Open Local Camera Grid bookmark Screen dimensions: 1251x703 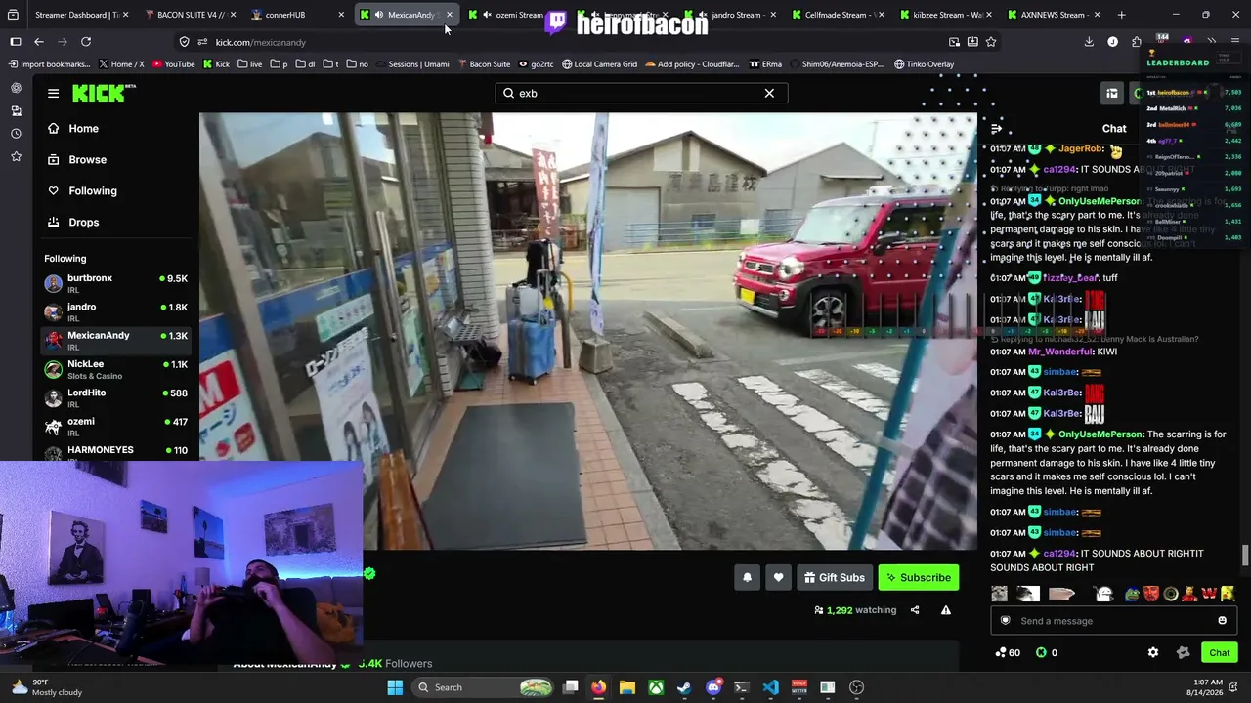coord(599,64)
